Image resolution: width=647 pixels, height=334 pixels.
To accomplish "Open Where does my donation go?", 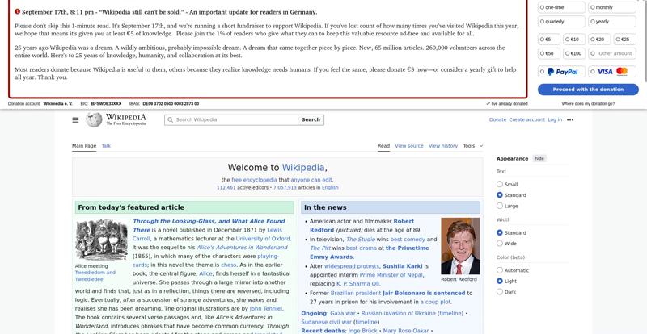I will coord(588,104).
